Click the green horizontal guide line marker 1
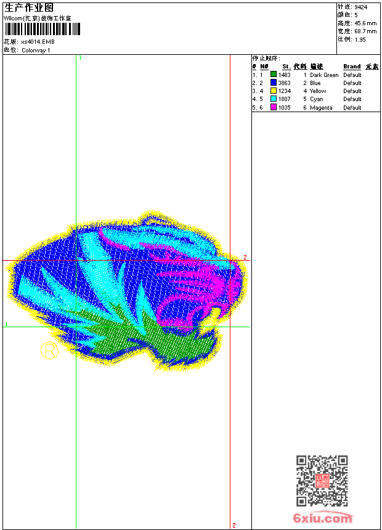 [6, 324]
